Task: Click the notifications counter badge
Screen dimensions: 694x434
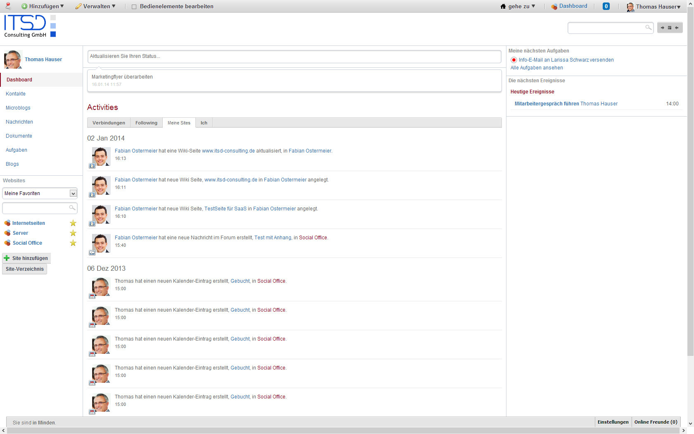Action: (x=606, y=6)
